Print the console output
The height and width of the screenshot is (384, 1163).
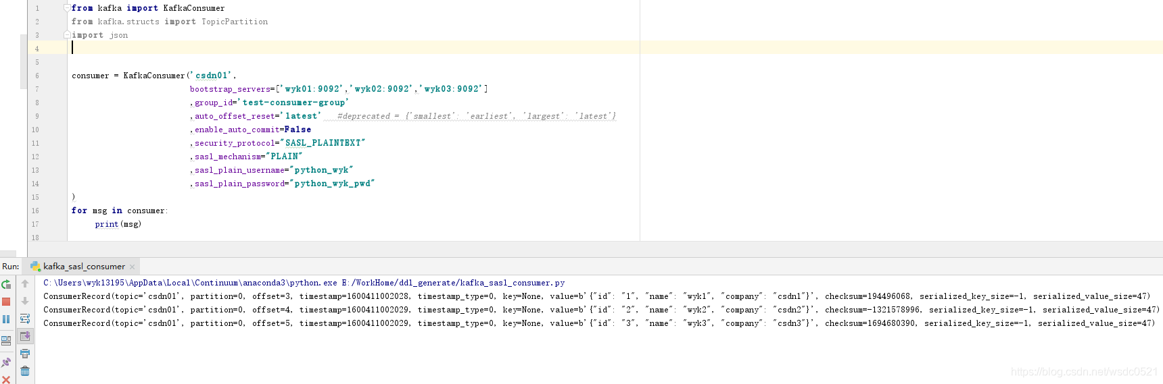coord(25,354)
